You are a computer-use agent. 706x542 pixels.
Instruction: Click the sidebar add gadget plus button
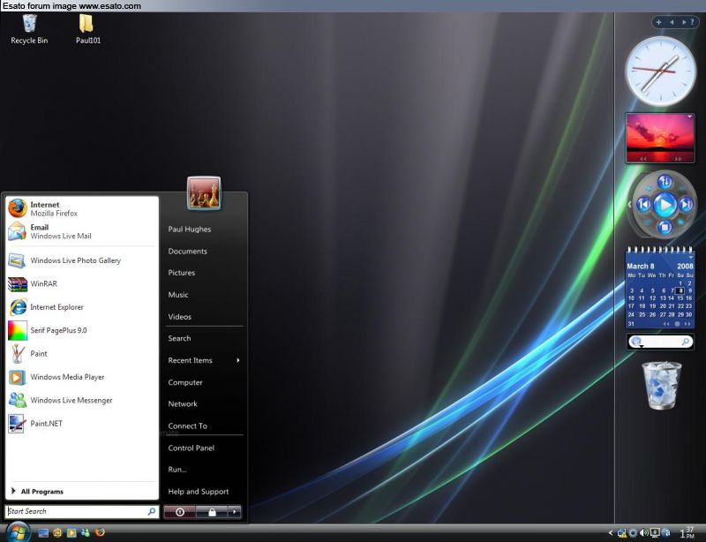click(658, 22)
